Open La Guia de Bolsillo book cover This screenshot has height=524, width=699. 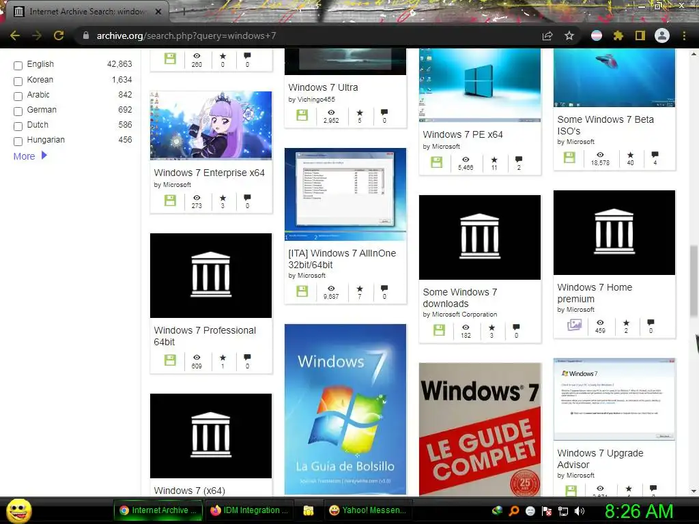(345, 409)
